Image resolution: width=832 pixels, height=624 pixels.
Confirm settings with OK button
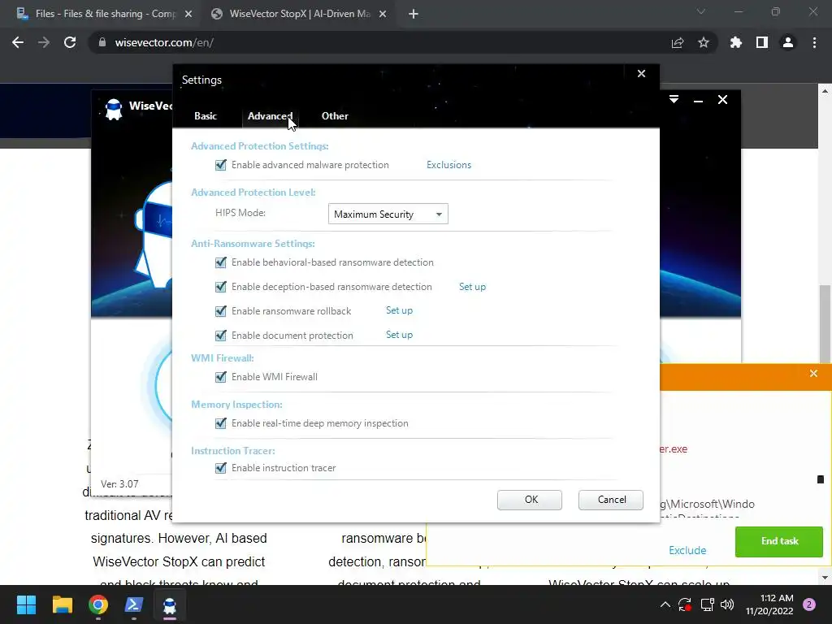(530, 500)
